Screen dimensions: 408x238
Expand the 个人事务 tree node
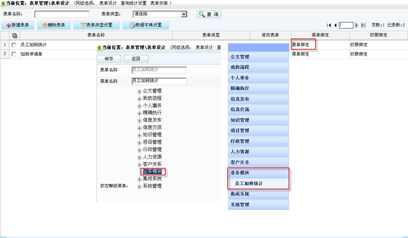point(139,106)
